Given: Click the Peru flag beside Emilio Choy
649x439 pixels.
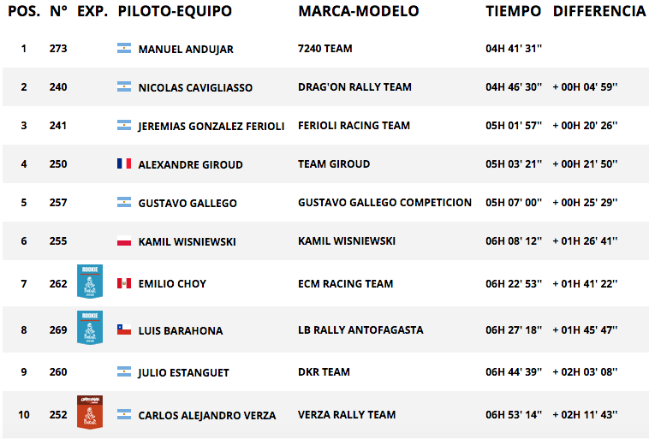Looking at the screenshot, I should click(x=124, y=283).
